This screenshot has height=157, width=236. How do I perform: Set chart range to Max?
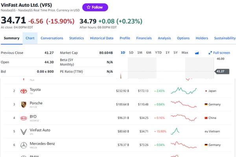pos(185,53)
